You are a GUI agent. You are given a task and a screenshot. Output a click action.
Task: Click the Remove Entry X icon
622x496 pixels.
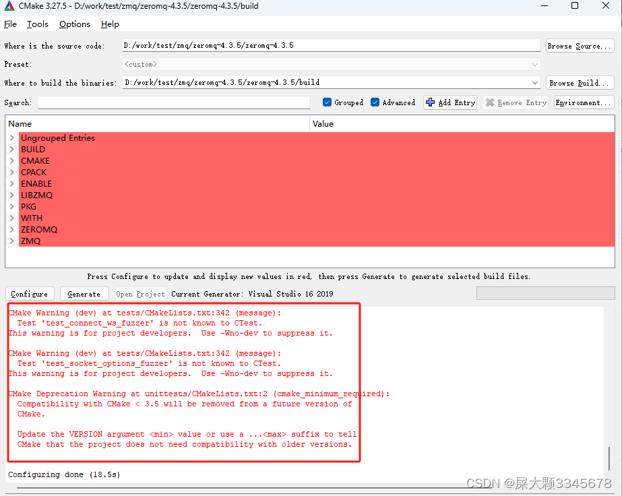[x=490, y=102]
